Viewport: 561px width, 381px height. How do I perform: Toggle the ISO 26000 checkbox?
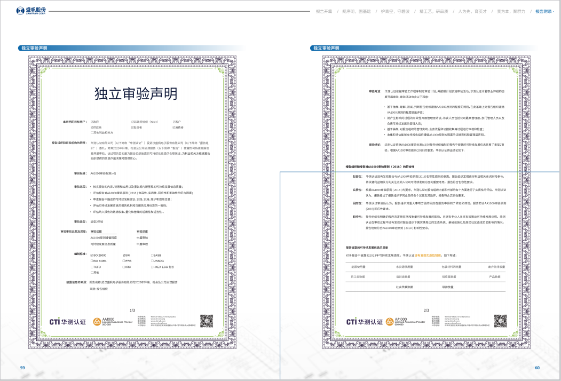(92, 256)
